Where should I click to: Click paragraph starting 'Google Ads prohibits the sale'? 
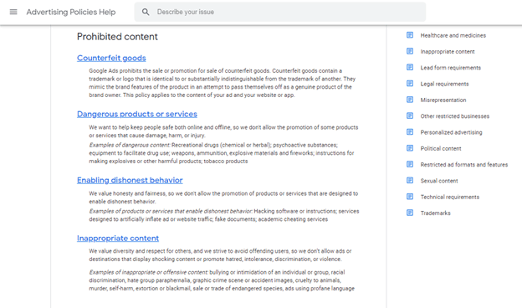(222, 83)
